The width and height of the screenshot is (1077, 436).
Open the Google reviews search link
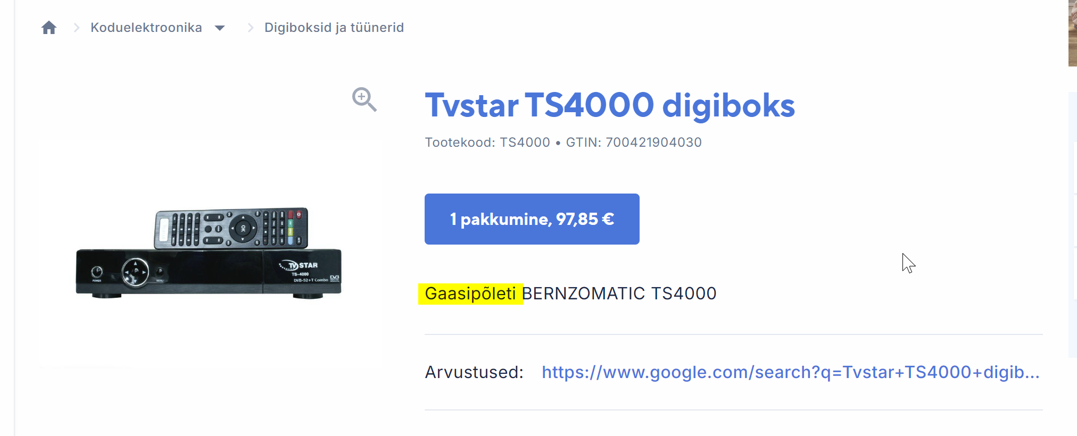click(x=791, y=372)
